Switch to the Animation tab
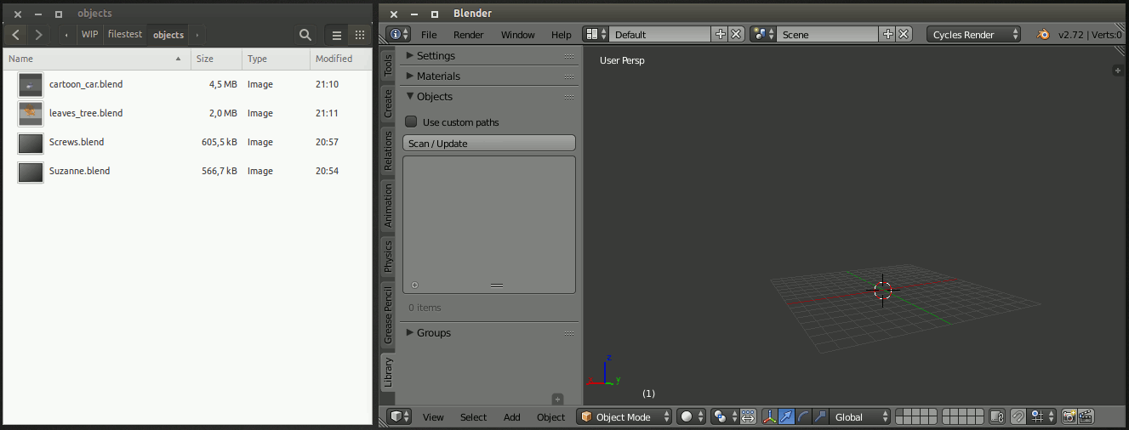This screenshot has height=430, width=1129. click(x=388, y=205)
